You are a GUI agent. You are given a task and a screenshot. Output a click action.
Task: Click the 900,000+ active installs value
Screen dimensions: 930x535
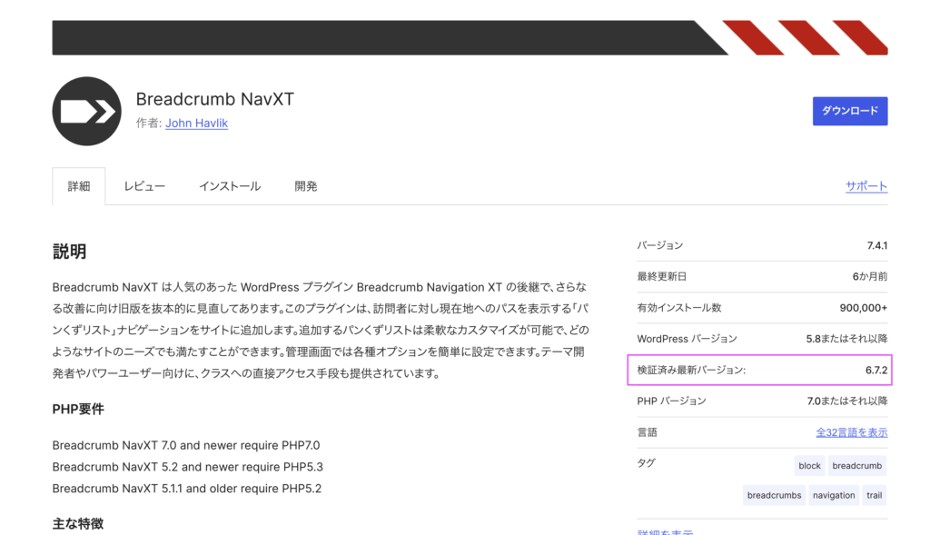coord(864,308)
